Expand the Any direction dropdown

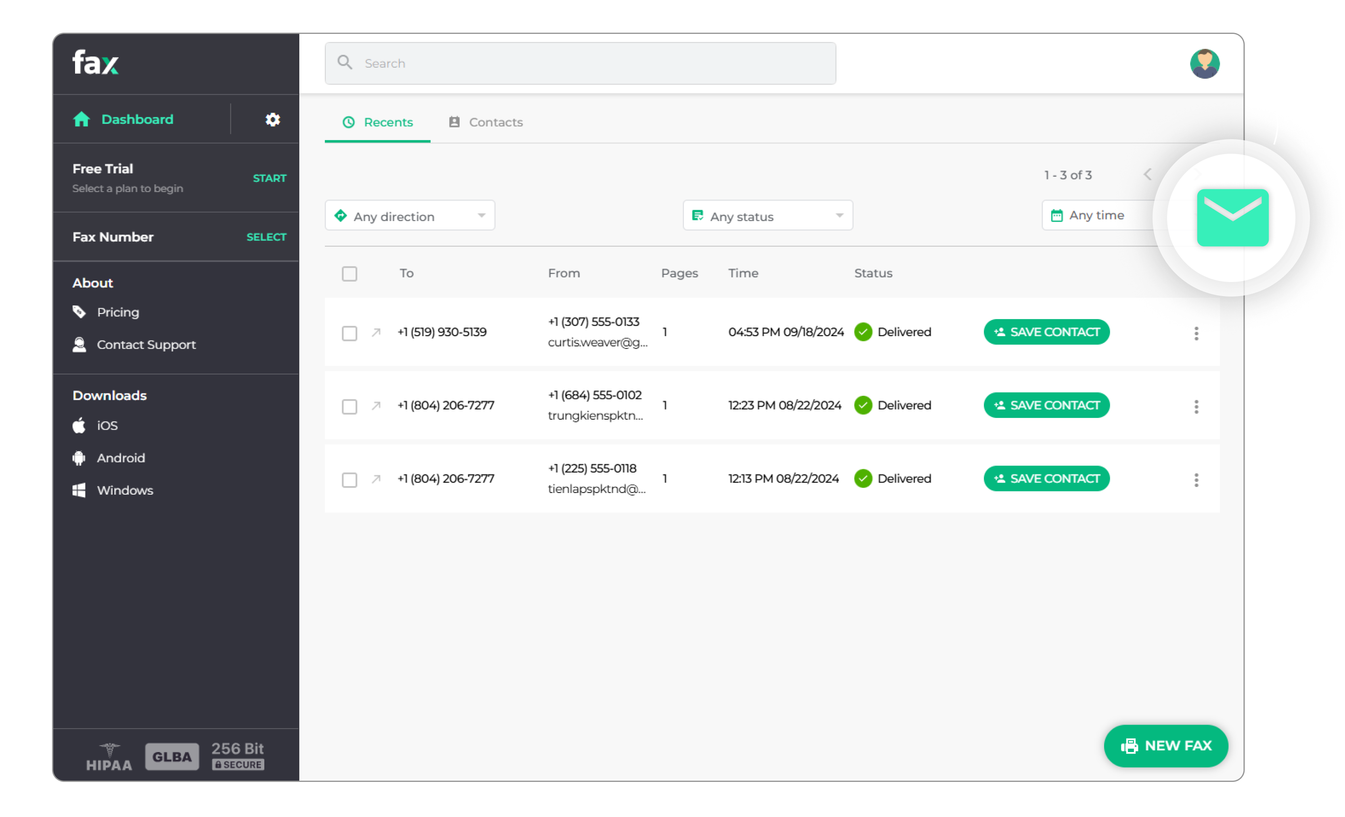click(x=410, y=215)
